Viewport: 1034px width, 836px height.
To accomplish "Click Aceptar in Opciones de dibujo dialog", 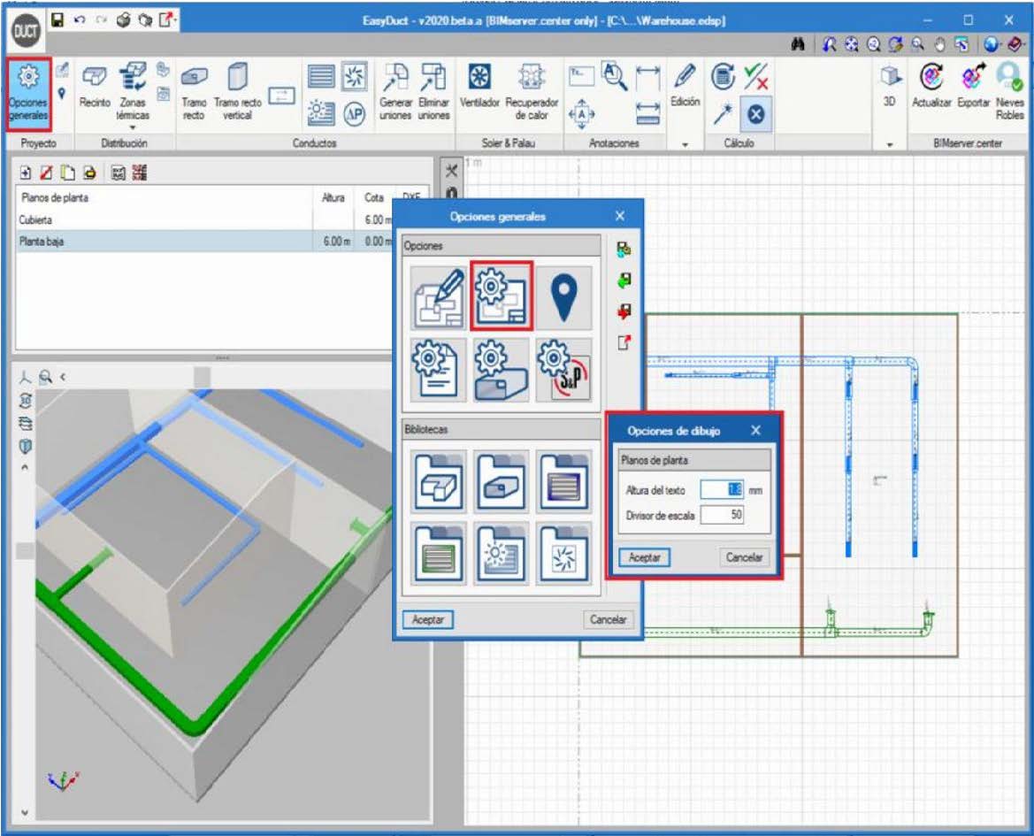I will click(x=644, y=557).
